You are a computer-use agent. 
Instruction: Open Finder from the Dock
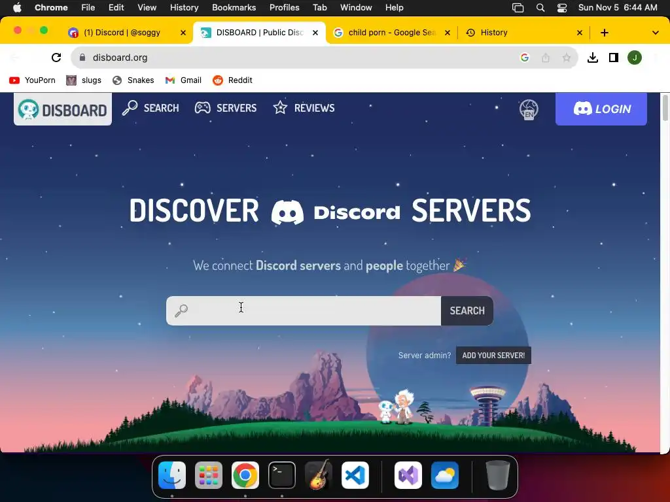click(172, 475)
